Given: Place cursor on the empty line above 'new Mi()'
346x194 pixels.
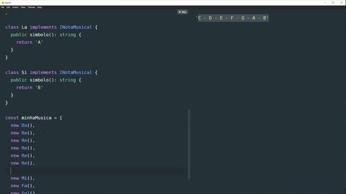Looking at the screenshot, I should pyautogui.click(x=94, y=171).
